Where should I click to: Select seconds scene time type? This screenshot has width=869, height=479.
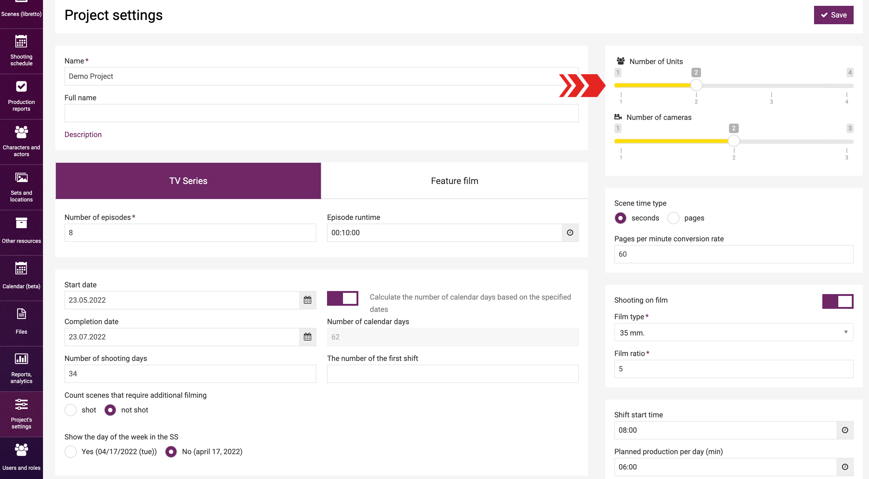[x=620, y=218]
